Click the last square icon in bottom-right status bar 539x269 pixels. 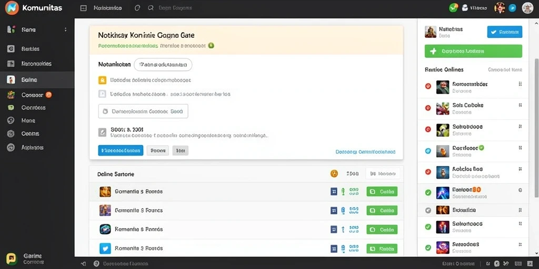point(530,264)
